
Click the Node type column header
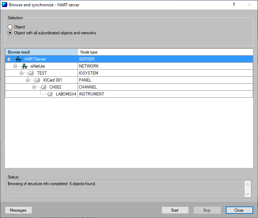point(165,52)
